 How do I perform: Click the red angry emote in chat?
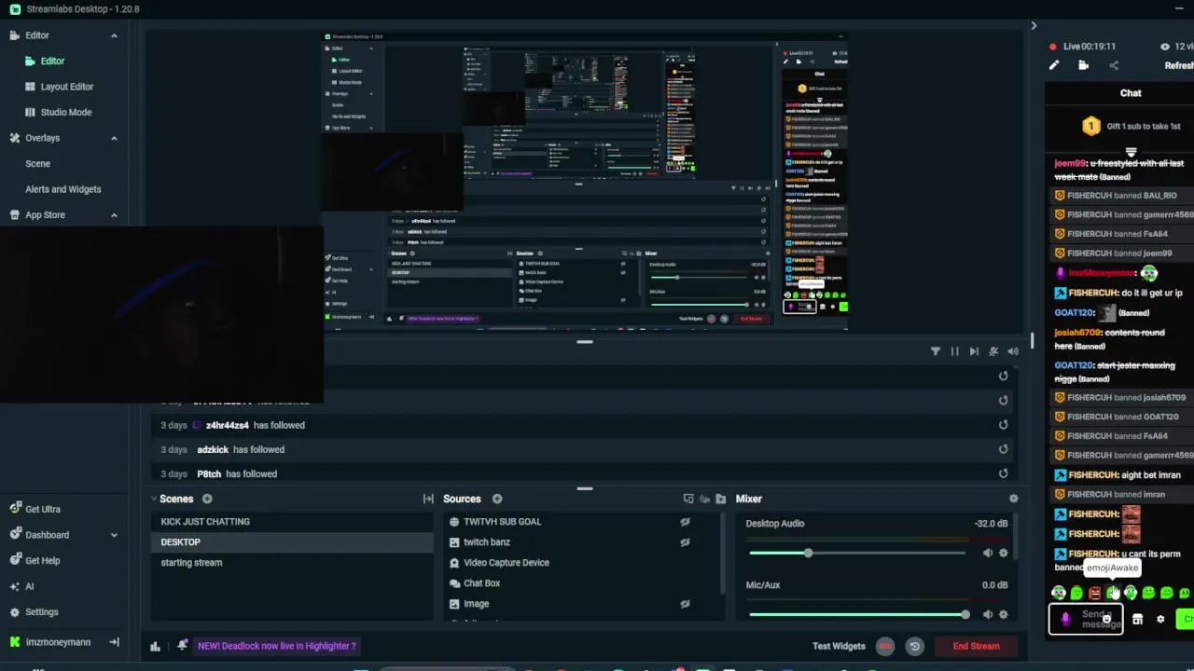coord(1094,593)
